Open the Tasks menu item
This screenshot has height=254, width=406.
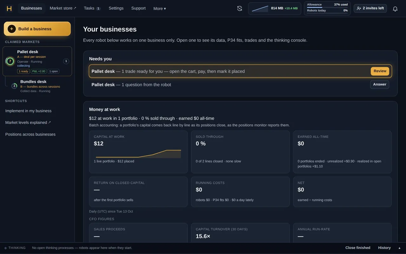[92, 8]
